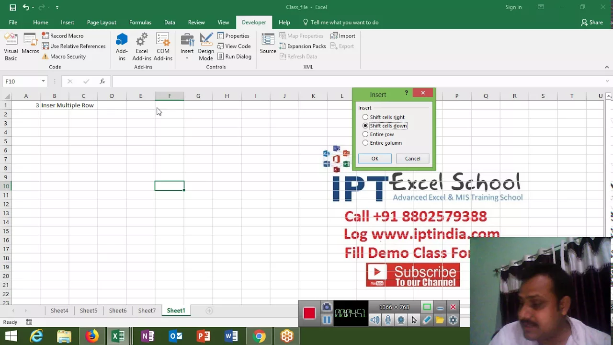Screen dimensions: 613x345
Task: Undo the last action
Action: tap(25, 7)
